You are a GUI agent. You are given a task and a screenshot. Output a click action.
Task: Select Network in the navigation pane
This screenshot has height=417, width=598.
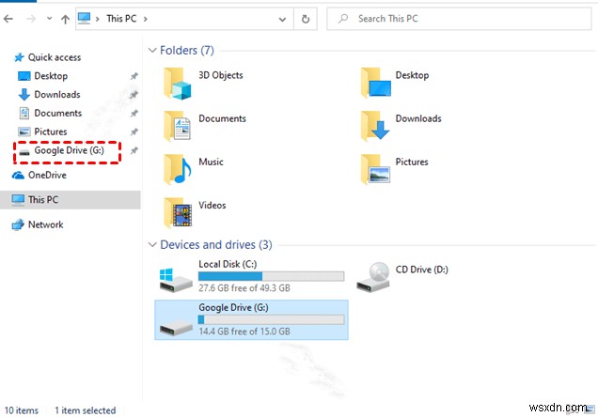pos(46,224)
